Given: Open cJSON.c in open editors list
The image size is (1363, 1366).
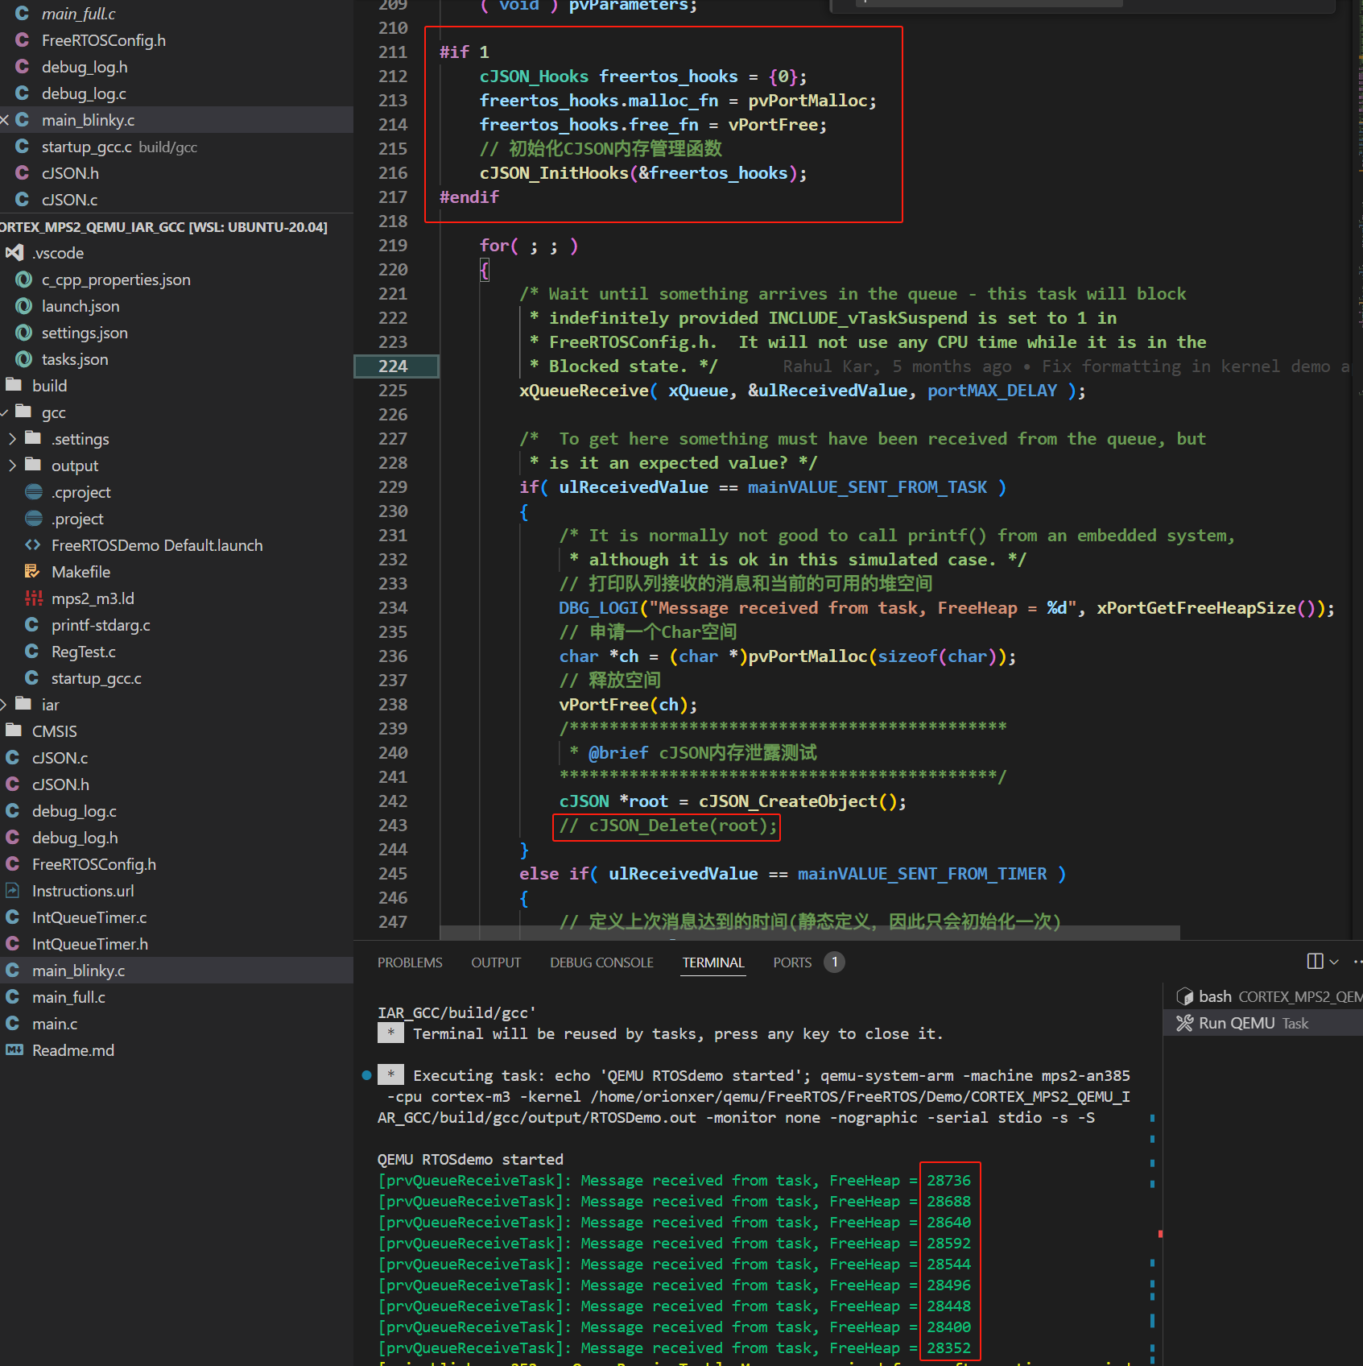Looking at the screenshot, I should coord(69,200).
